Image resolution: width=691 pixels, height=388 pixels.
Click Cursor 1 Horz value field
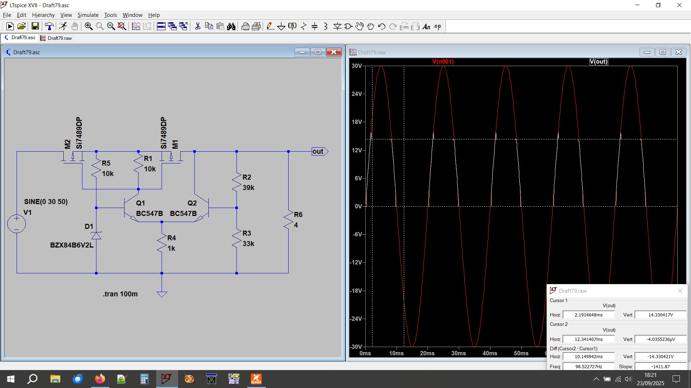click(x=588, y=315)
